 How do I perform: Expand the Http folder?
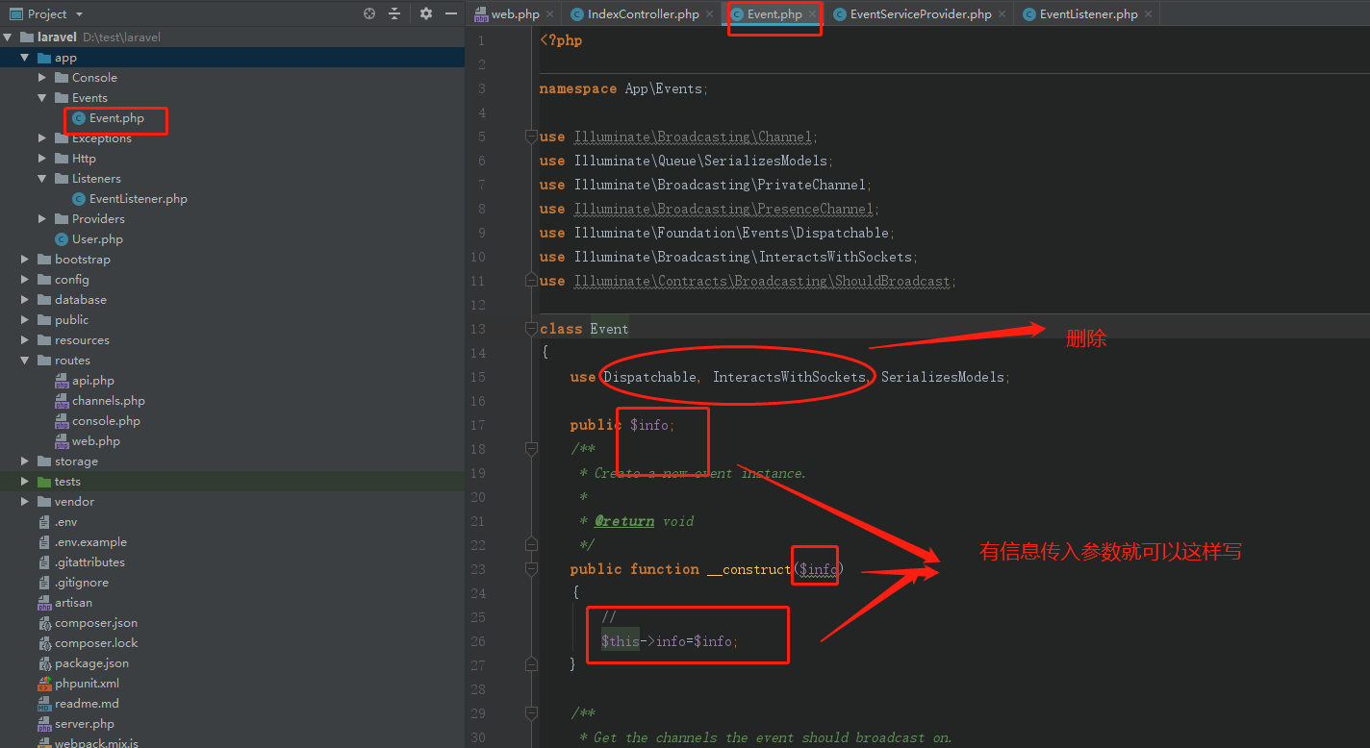click(42, 159)
